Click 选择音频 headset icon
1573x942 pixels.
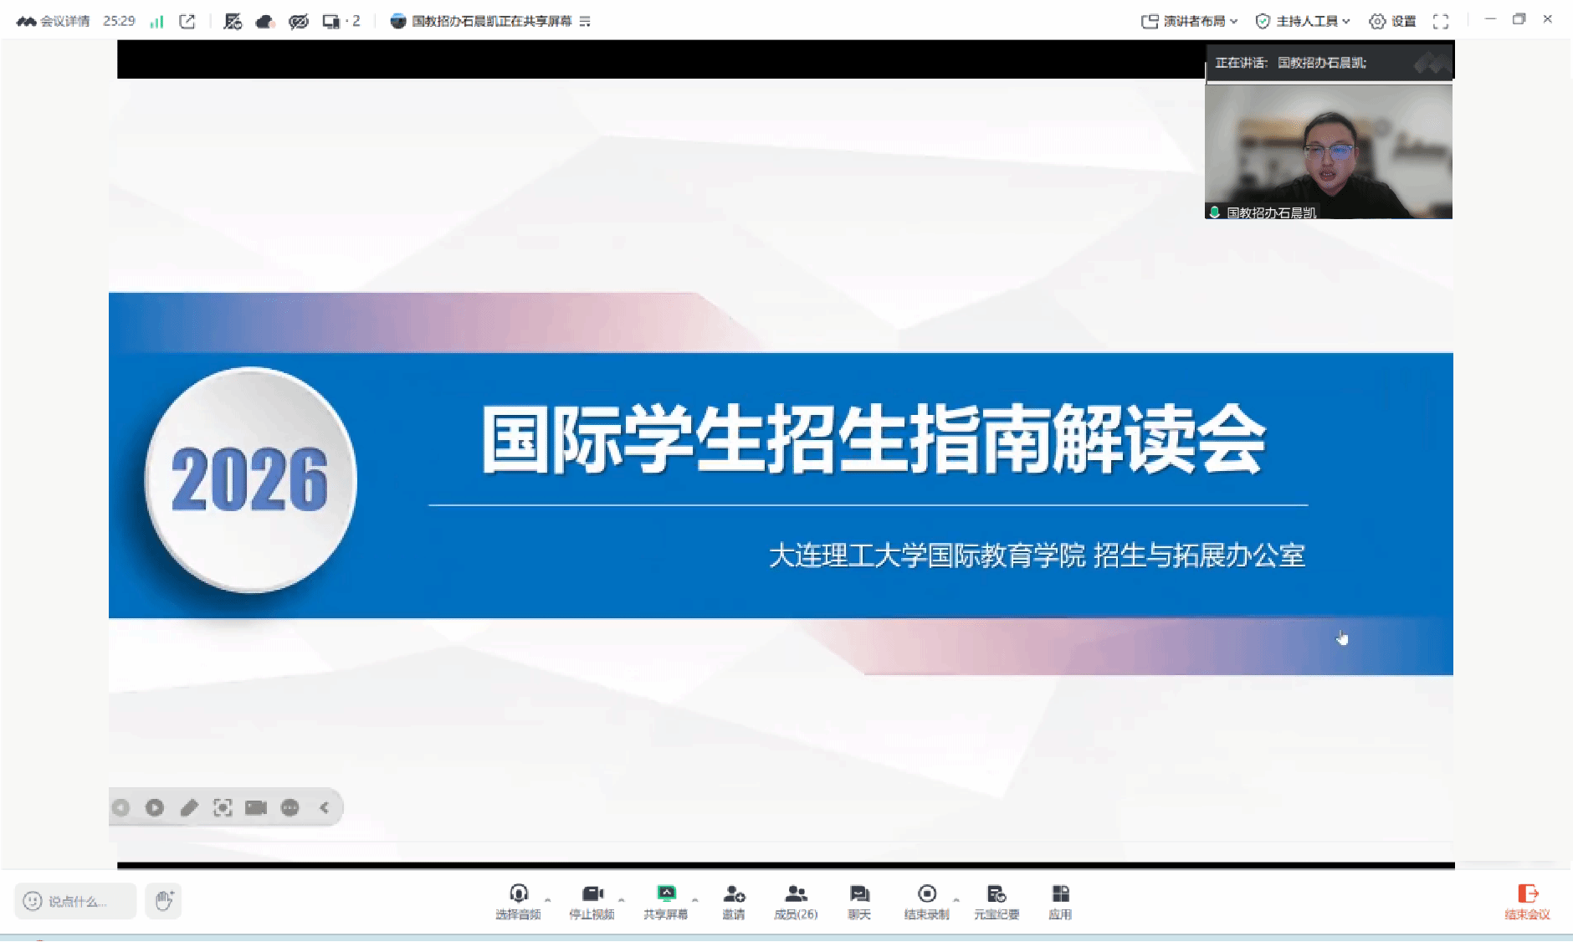[x=519, y=903]
